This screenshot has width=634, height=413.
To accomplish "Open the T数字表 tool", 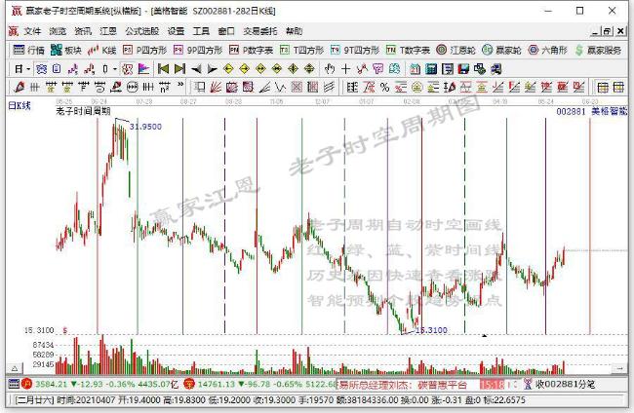I will (408, 50).
